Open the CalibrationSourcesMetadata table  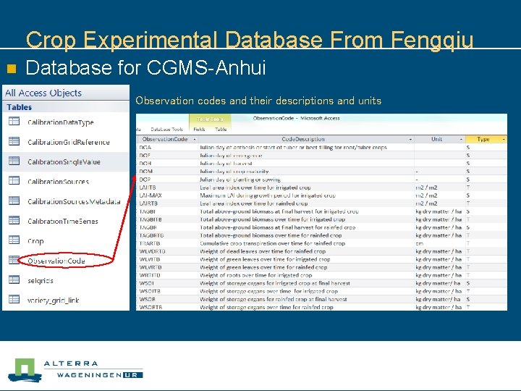coord(74,201)
